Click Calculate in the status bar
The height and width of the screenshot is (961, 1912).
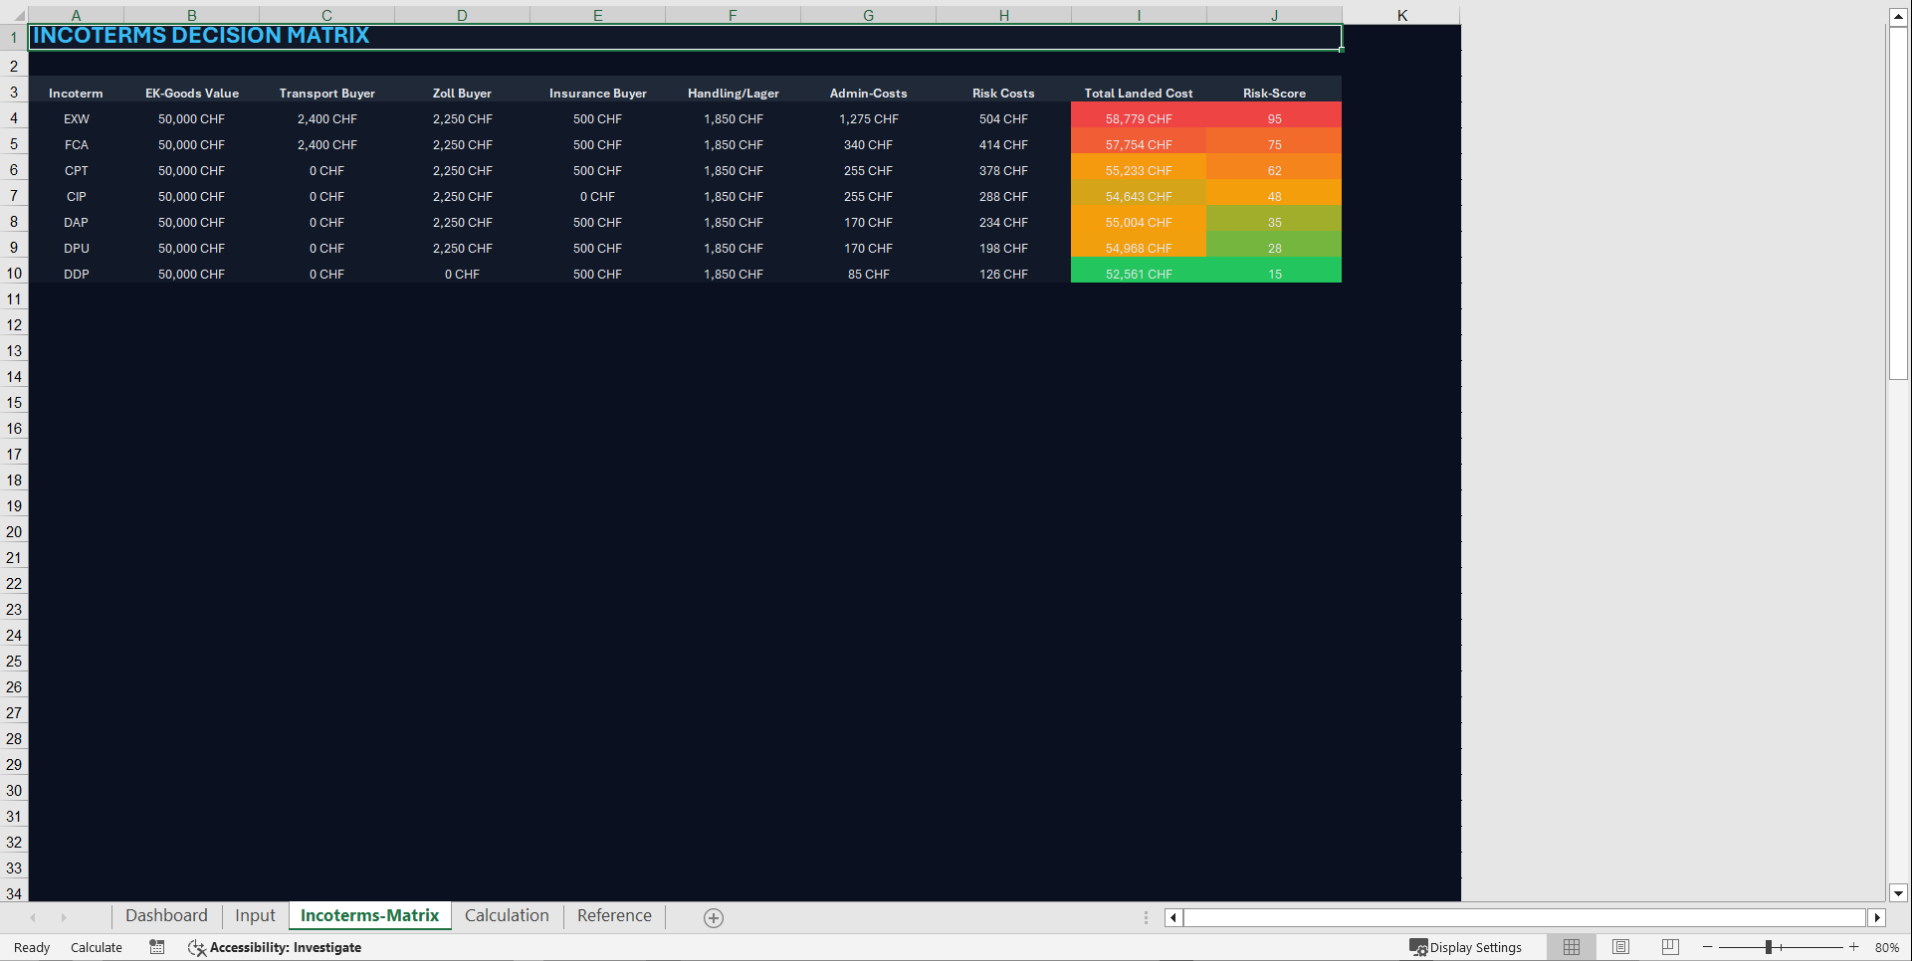(97, 947)
